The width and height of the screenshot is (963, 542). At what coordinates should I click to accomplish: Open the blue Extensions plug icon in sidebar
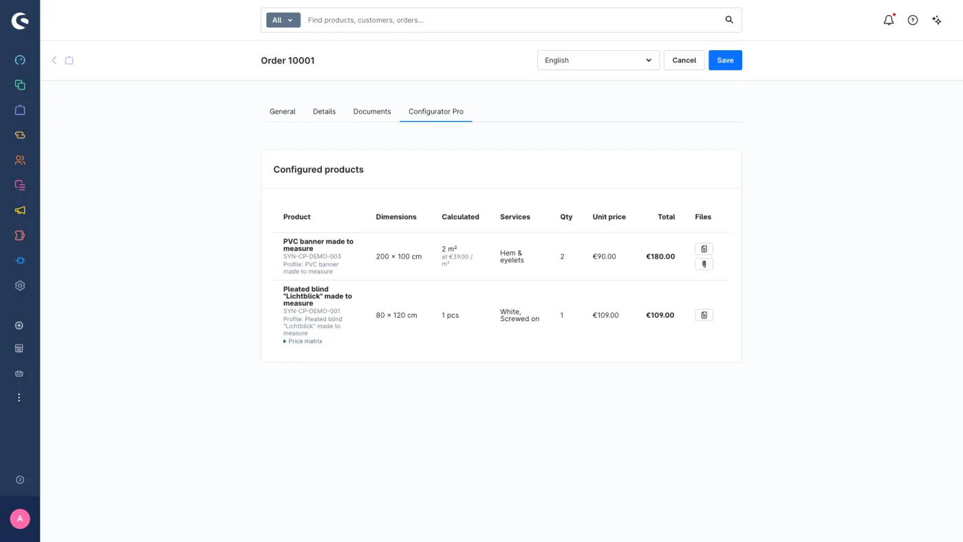20,261
